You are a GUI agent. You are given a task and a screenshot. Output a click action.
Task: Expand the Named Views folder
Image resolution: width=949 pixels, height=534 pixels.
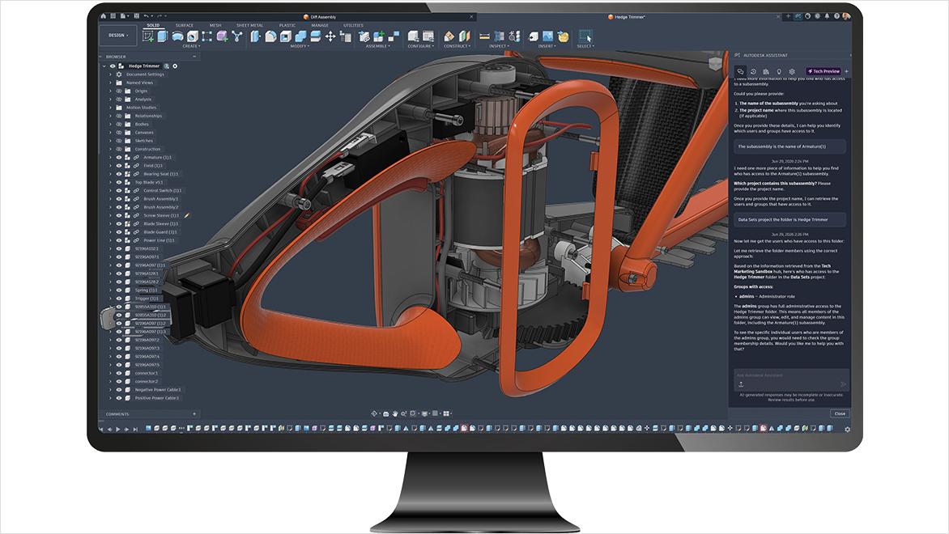[x=111, y=83]
